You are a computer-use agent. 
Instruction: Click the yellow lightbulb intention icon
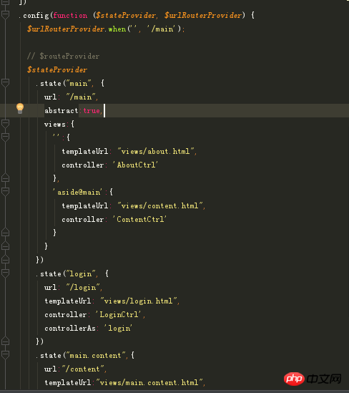click(20, 108)
